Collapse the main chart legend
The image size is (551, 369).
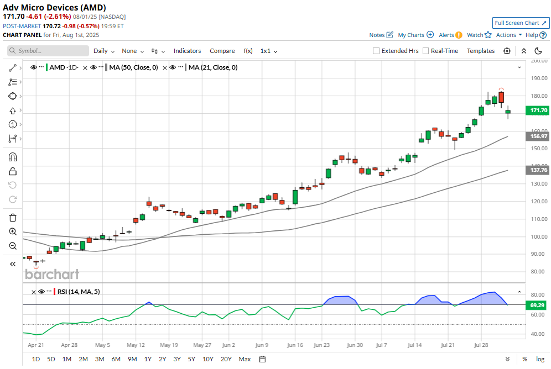(x=519, y=67)
